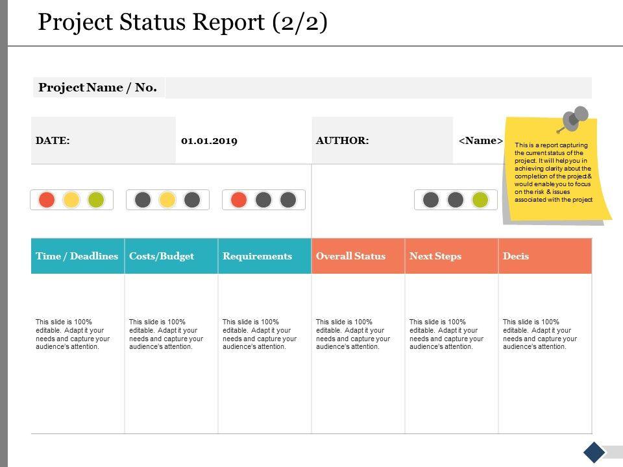Click red light in third traffic indicator

pos(239,200)
